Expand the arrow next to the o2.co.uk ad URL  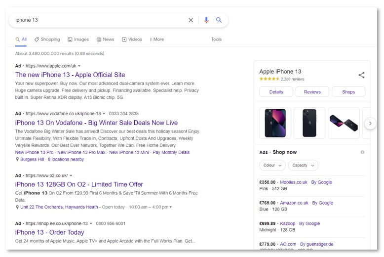[71, 175]
